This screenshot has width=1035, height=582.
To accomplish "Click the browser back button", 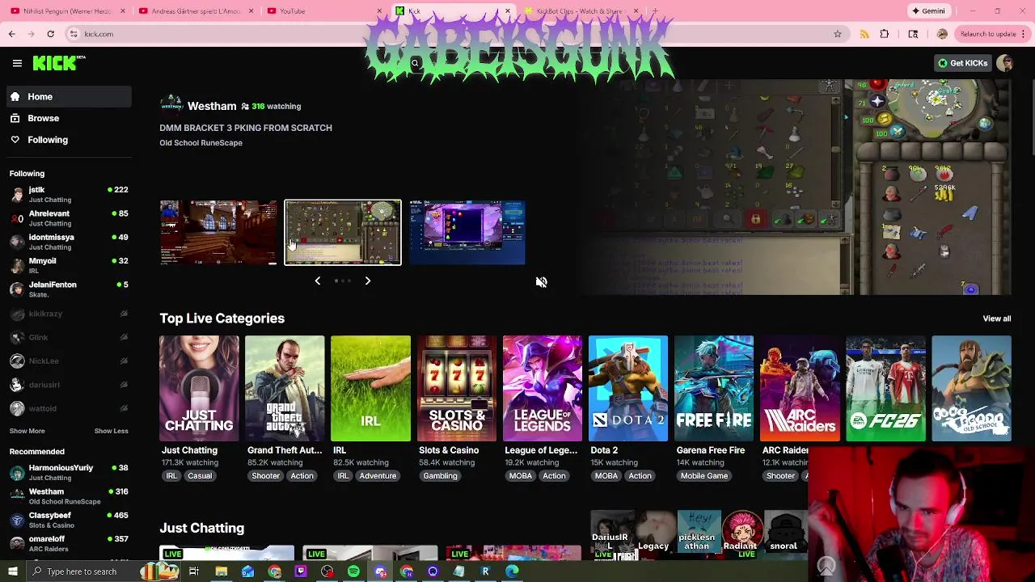I will coord(11,34).
